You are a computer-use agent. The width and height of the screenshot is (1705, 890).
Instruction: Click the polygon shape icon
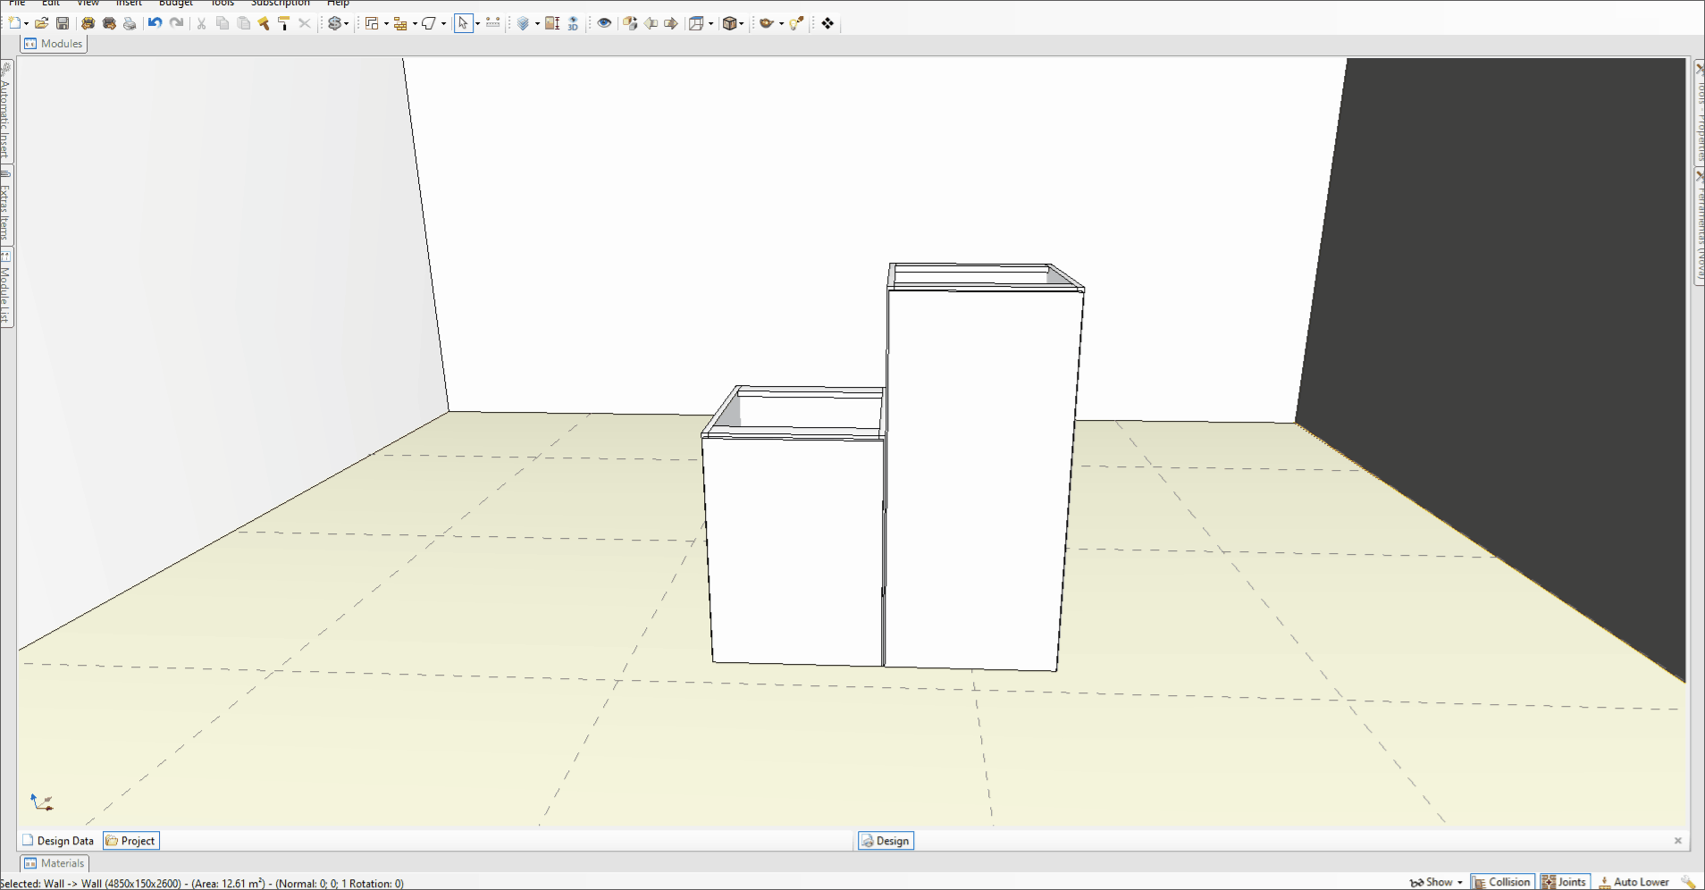coord(429,23)
